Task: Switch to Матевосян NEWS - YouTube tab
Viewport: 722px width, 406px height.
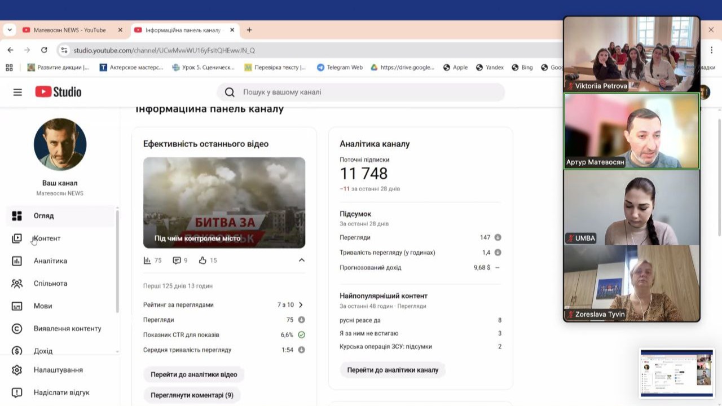Action: pos(69,30)
